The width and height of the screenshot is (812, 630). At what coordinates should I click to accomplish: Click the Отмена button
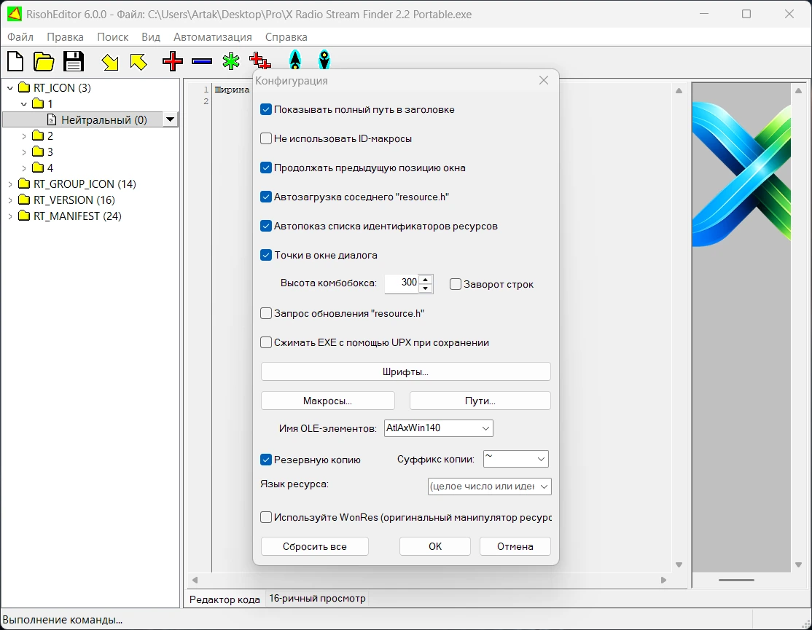(x=515, y=546)
